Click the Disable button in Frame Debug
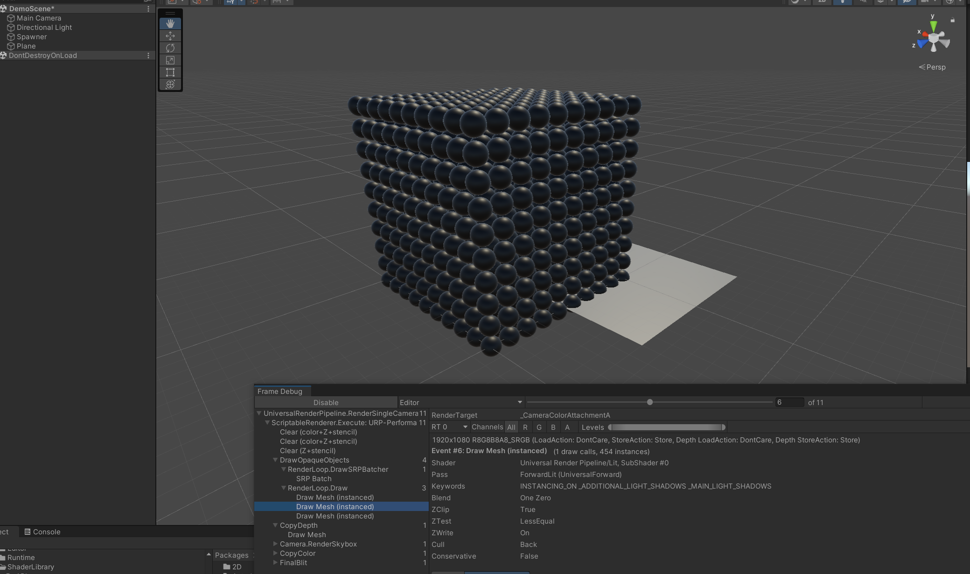The height and width of the screenshot is (574, 970). coord(326,402)
